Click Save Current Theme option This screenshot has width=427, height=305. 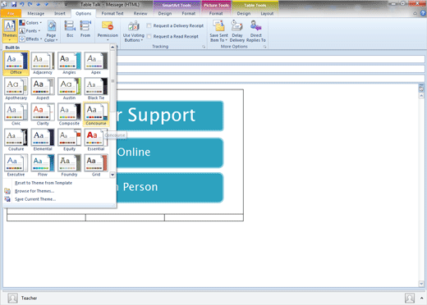click(35, 199)
